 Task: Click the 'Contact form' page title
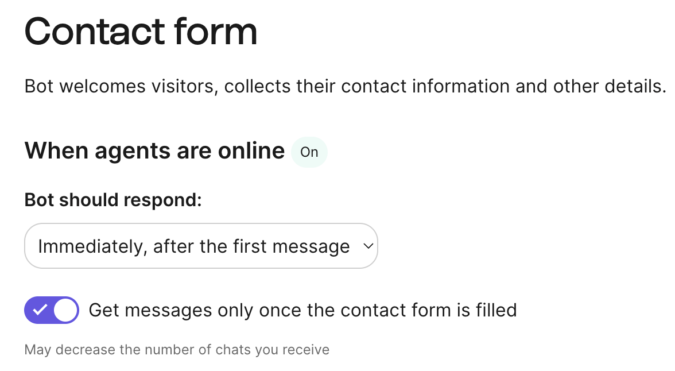141,31
